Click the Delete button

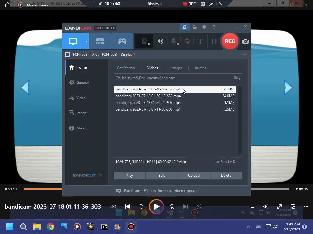pos(226,175)
